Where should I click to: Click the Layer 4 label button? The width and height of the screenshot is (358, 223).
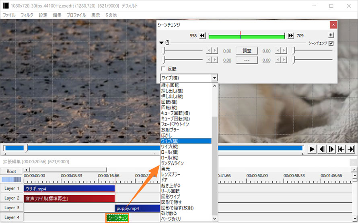point(12,217)
